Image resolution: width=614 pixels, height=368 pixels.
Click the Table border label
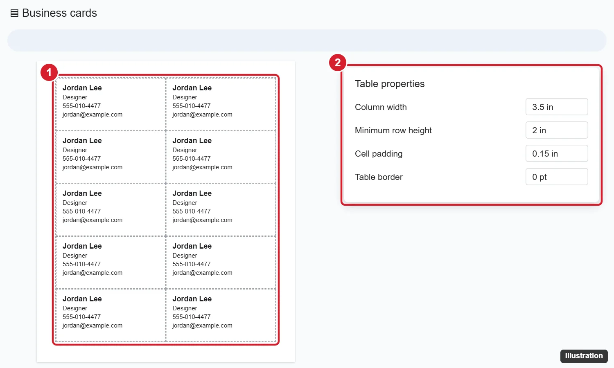pos(379,177)
